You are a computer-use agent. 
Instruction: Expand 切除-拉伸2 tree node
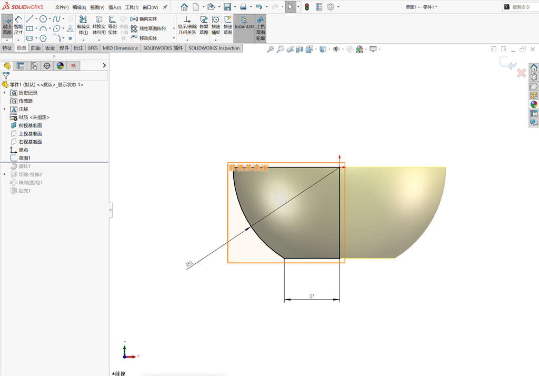[4, 174]
